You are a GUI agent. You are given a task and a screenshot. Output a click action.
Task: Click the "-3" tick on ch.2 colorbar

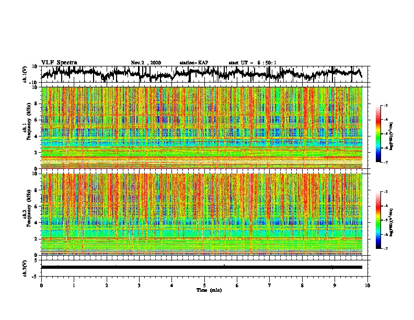(386, 192)
